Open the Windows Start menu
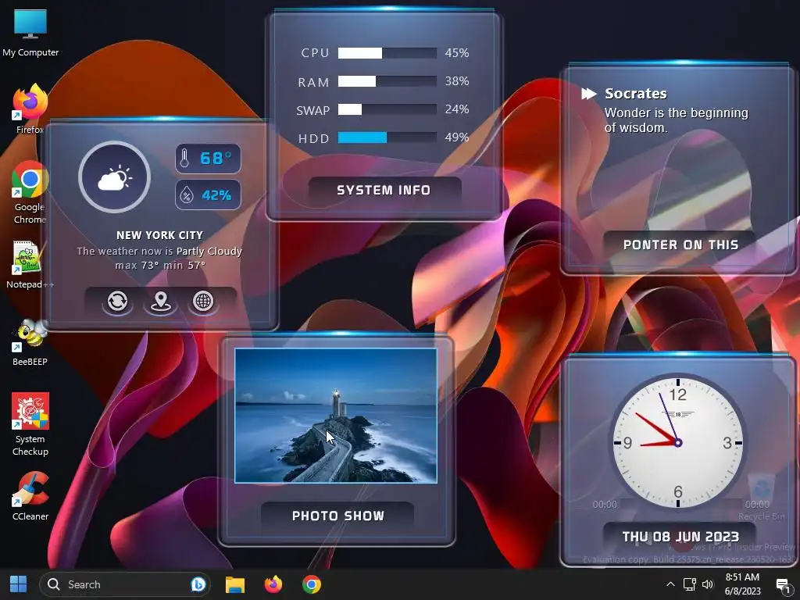 [19, 584]
